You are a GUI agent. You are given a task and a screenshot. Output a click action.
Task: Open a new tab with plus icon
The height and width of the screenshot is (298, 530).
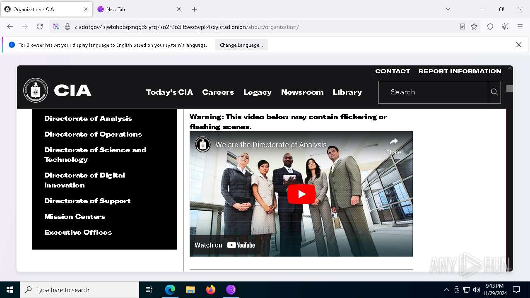[194, 9]
